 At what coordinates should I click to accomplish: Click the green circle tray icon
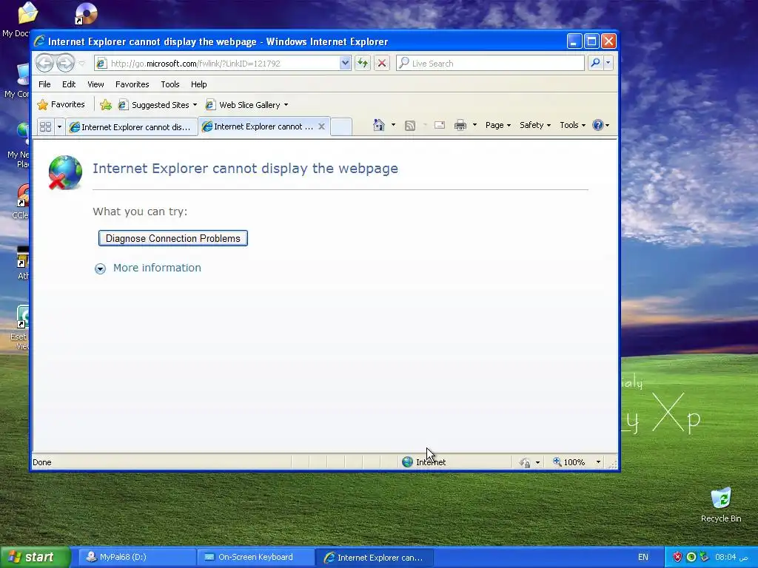tap(691, 557)
